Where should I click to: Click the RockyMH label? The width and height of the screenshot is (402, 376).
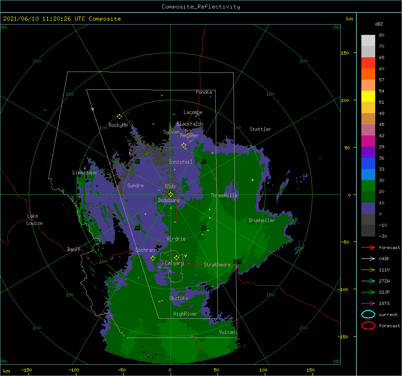(x=118, y=125)
